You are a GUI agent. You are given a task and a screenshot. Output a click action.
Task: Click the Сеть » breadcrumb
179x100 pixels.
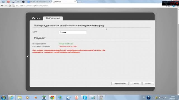36,18
